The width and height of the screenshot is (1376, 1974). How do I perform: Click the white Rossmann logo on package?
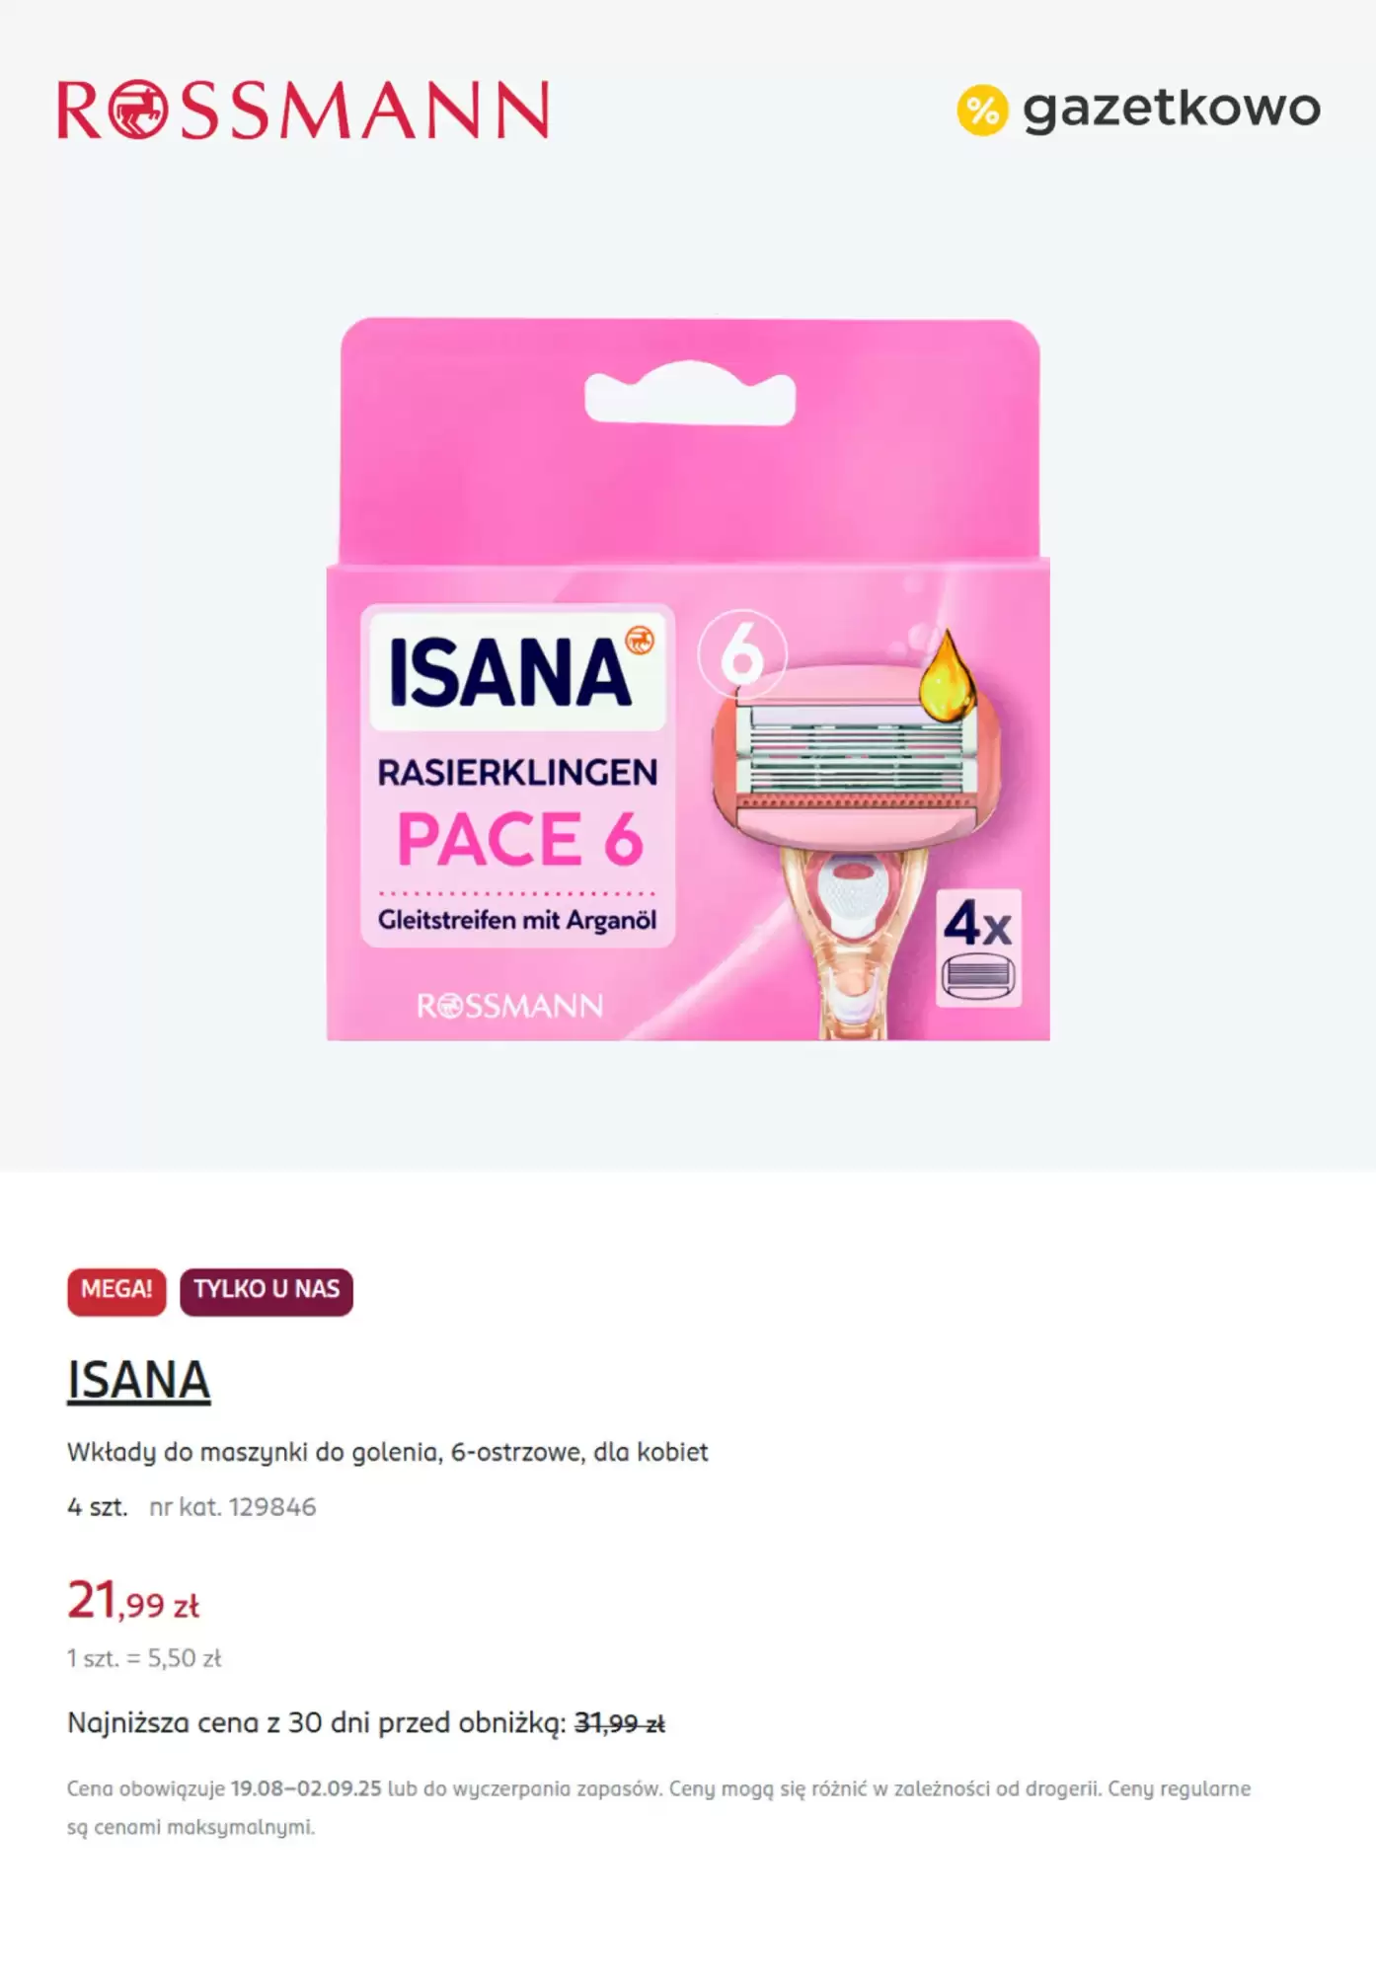[x=509, y=1006]
